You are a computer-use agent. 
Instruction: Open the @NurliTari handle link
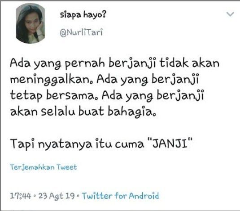[x=81, y=33]
